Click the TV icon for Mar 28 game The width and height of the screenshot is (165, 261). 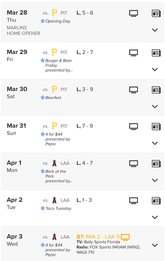[134, 13]
